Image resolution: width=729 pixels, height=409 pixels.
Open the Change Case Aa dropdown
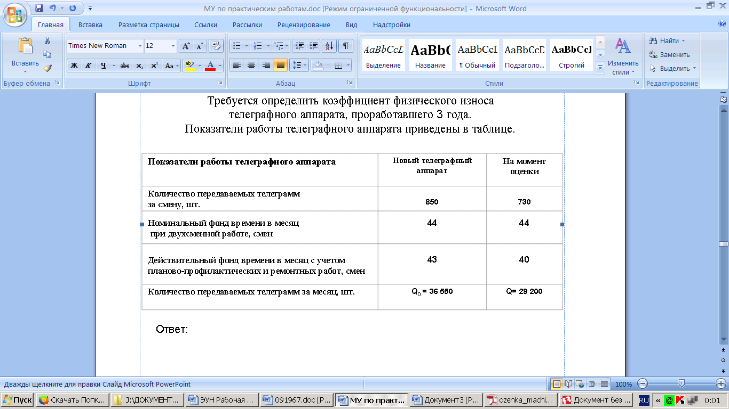click(171, 66)
